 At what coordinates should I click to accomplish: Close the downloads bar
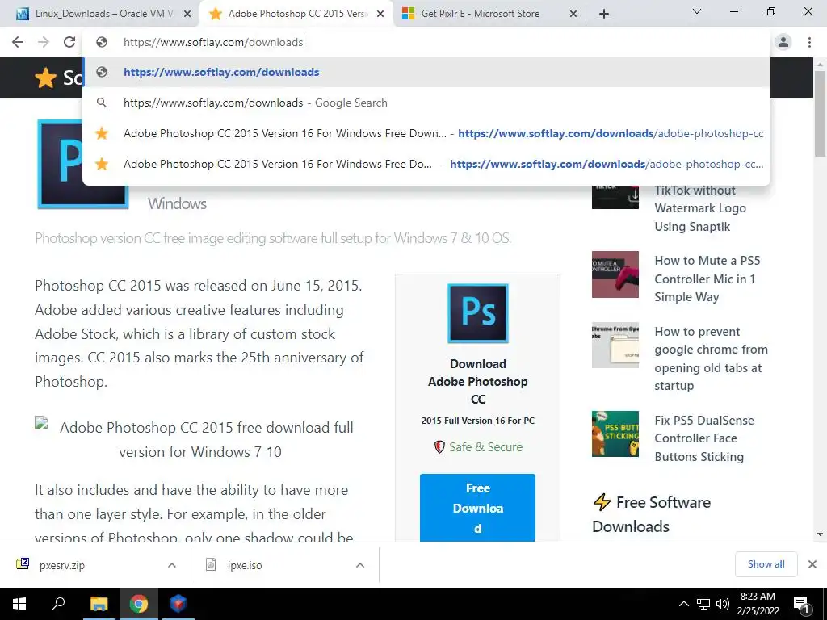point(812,564)
